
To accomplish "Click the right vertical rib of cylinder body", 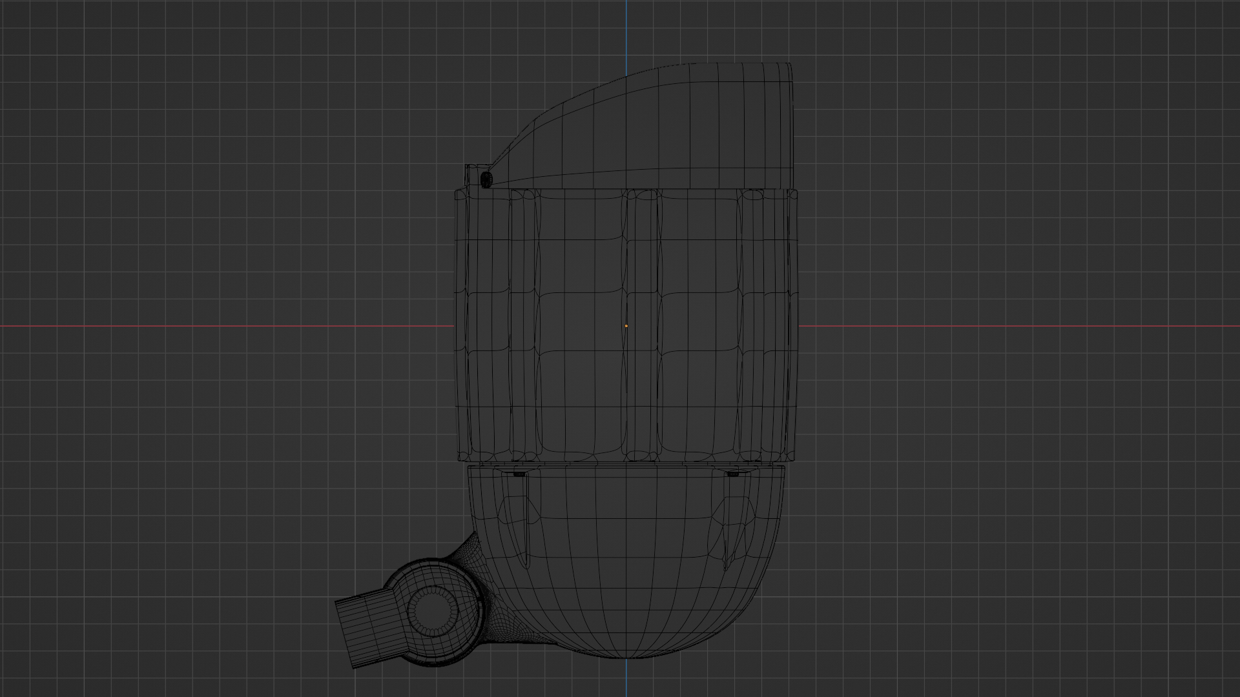I will click(x=752, y=323).
